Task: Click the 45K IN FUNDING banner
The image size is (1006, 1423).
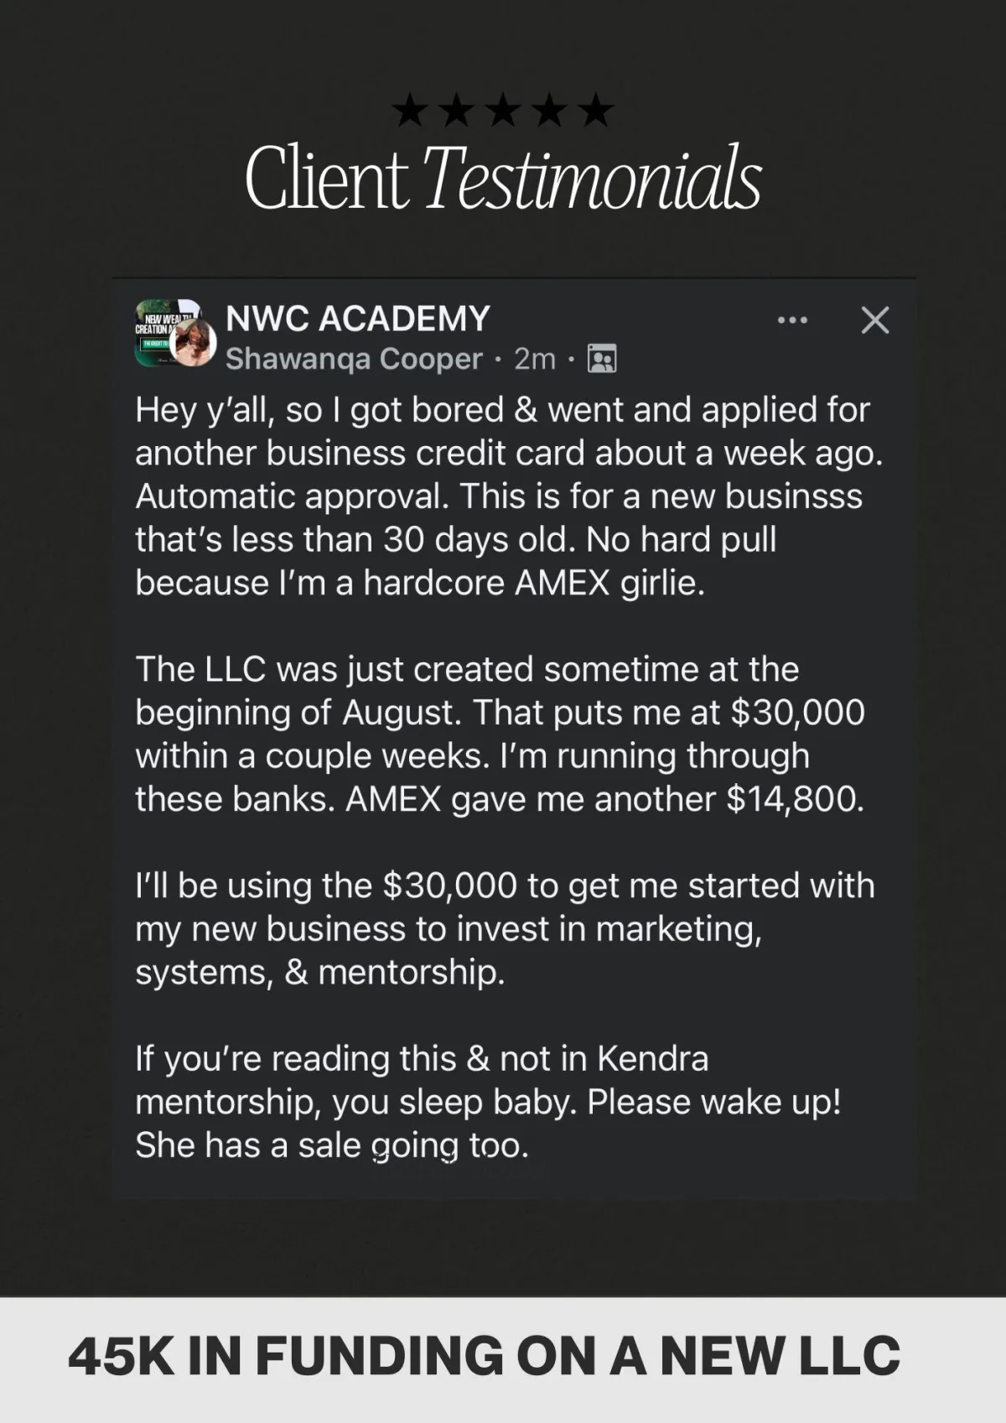Action: 485,1356
